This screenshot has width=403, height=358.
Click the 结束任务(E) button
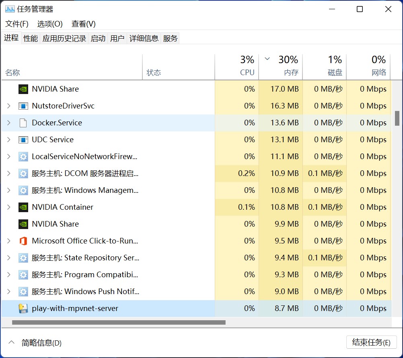371,342
